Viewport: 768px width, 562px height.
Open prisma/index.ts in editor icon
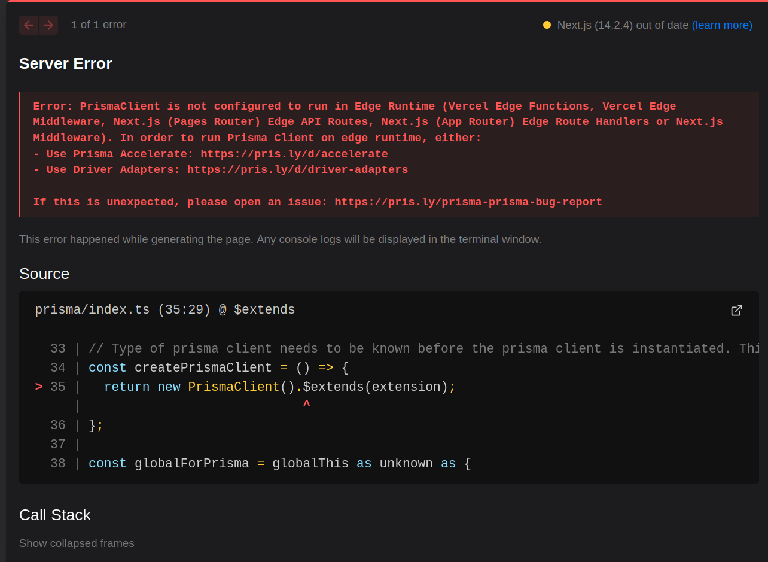coord(736,310)
